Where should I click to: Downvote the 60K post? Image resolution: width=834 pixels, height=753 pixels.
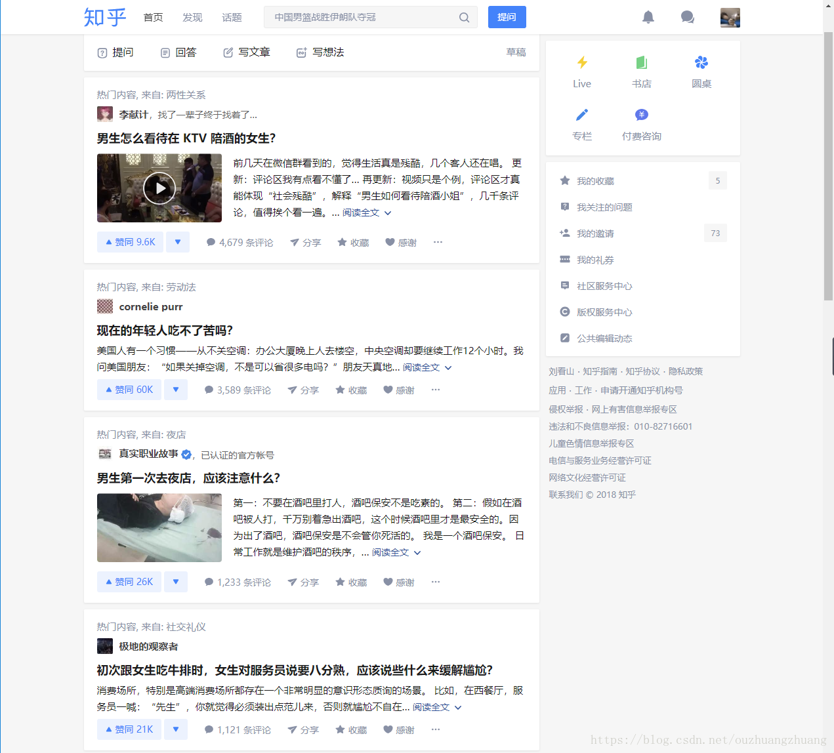click(176, 390)
